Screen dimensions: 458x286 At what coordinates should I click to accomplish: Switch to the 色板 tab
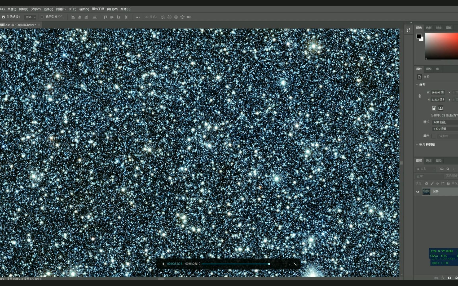[429, 28]
